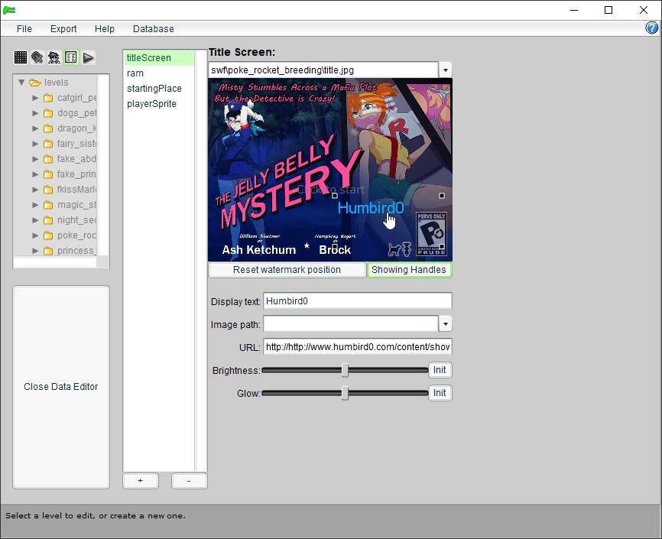Click the Brightness slider handle
This screenshot has height=539, width=662.
(x=345, y=370)
